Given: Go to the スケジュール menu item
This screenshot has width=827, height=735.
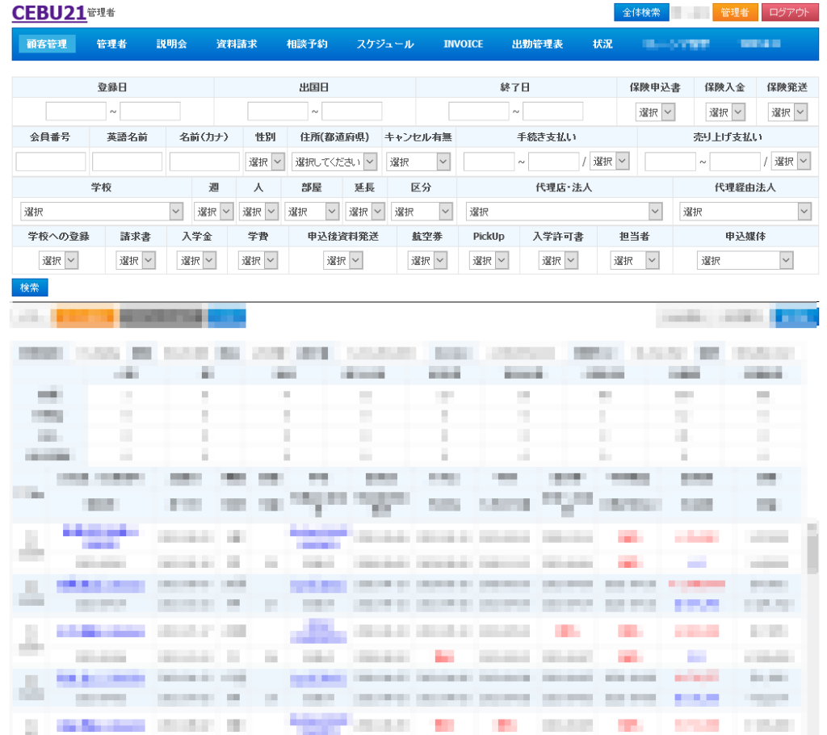Looking at the screenshot, I should pyautogui.click(x=385, y=44).
